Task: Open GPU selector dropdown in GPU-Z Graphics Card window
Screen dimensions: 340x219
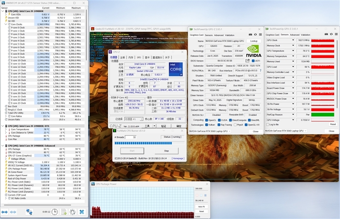Action: [210, 131]
